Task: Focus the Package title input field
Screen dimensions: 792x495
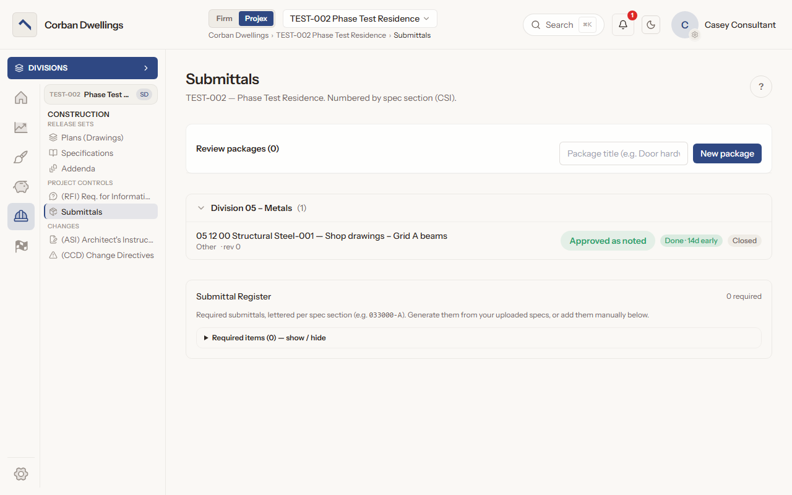Action: (624, 153)
